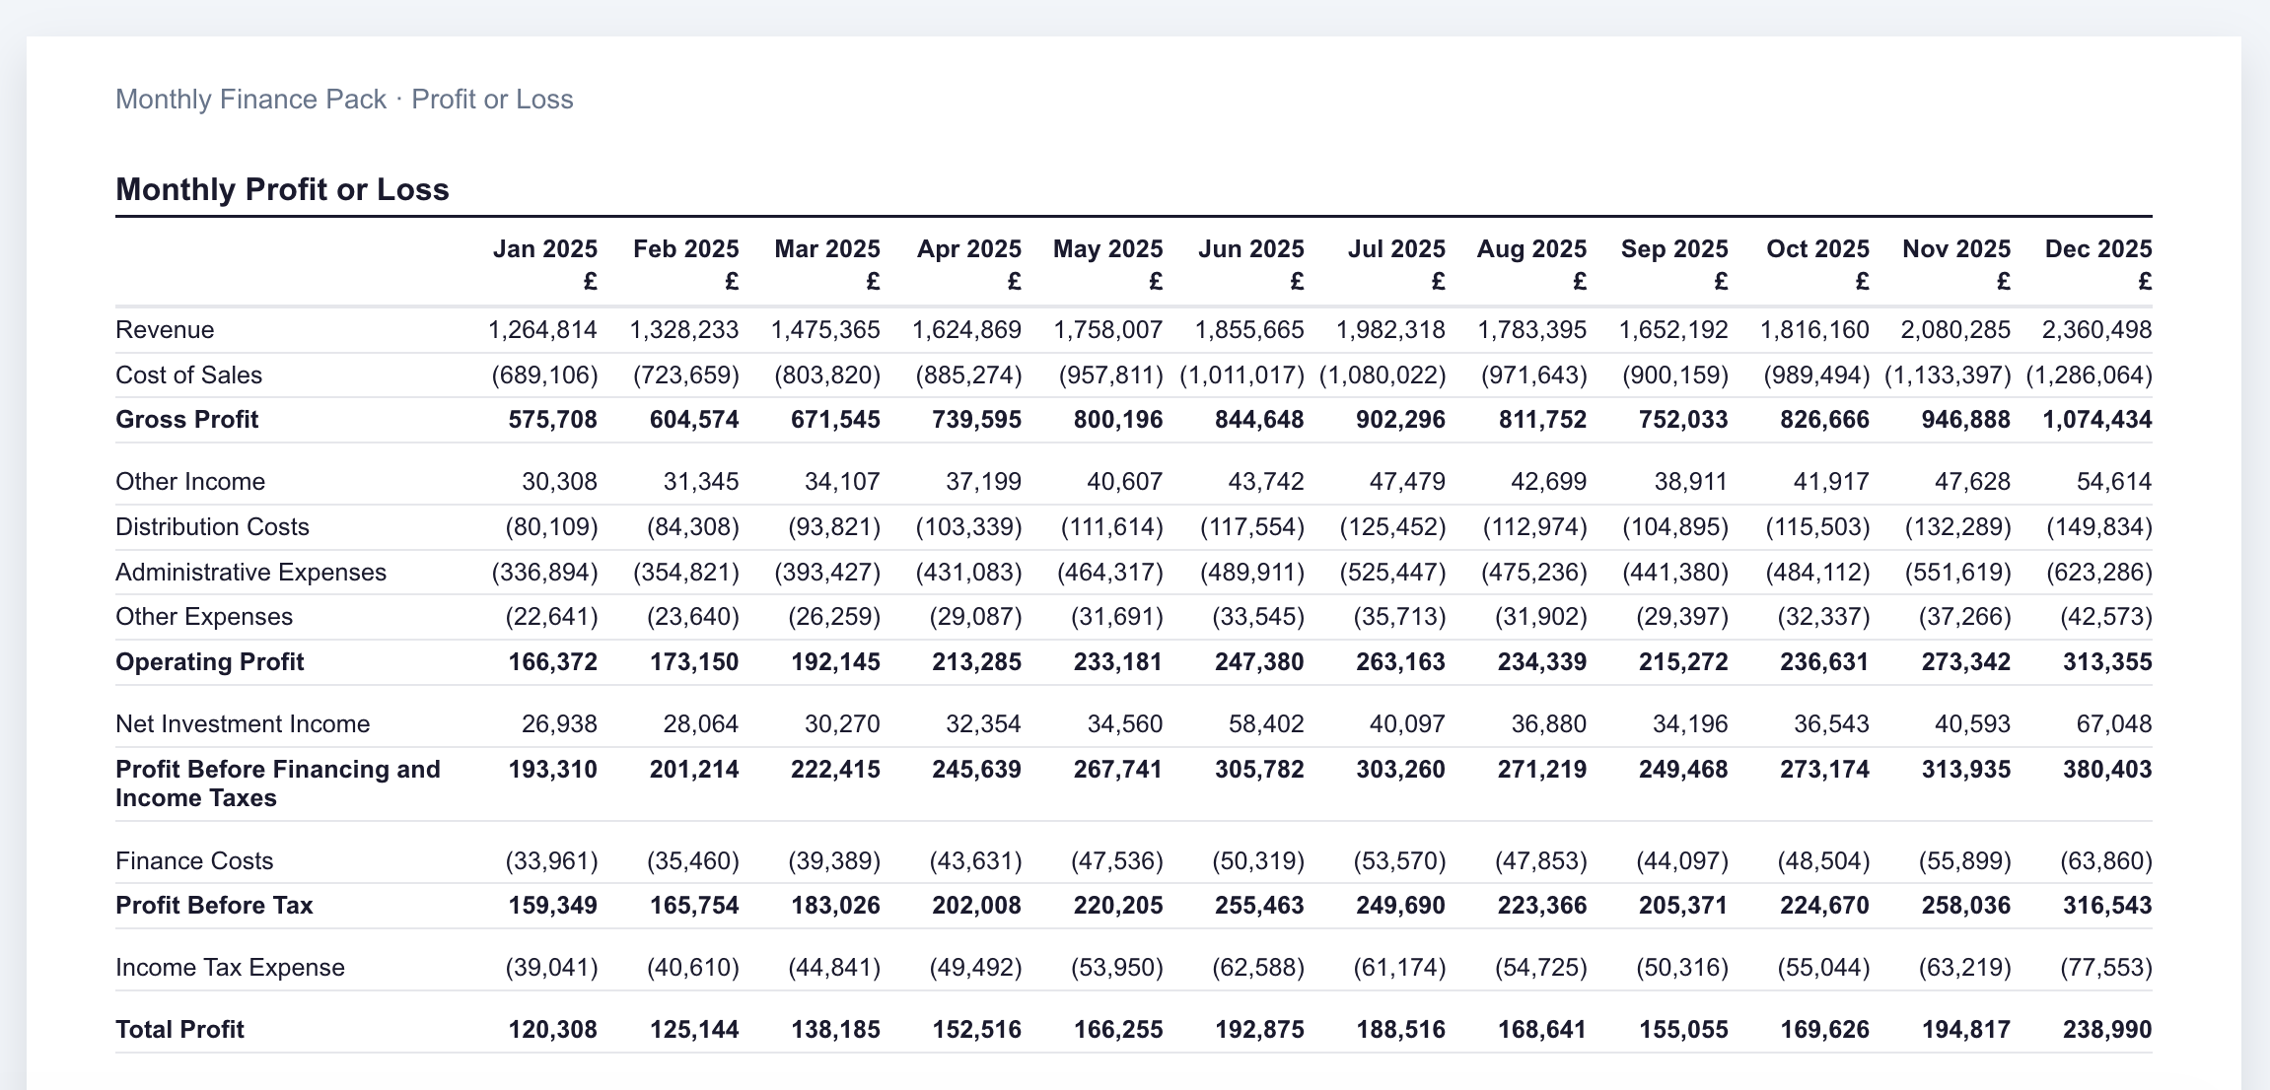This screenshot has width=2270, height=1090.
Task: Click the Dec 2025 column header
Action: coord(2098,248)
